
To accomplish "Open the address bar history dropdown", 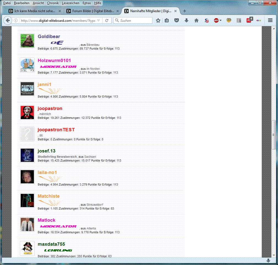I will 99,21.
